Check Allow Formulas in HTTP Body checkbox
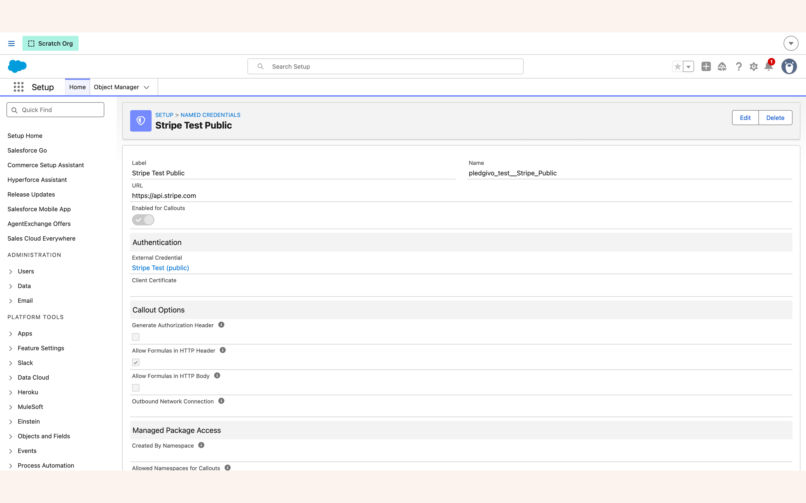The width and height of the screenshot is (806, 503). click(135, 388)
